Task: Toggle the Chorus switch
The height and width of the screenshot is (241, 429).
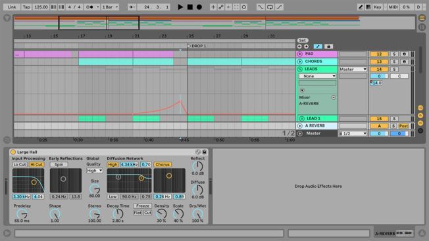Action: pyautogui.click(x=163, y=165)
